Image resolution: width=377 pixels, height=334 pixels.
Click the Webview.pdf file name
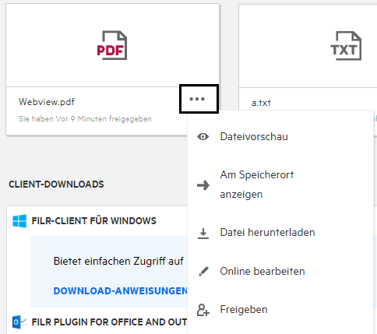coord(47,102)
